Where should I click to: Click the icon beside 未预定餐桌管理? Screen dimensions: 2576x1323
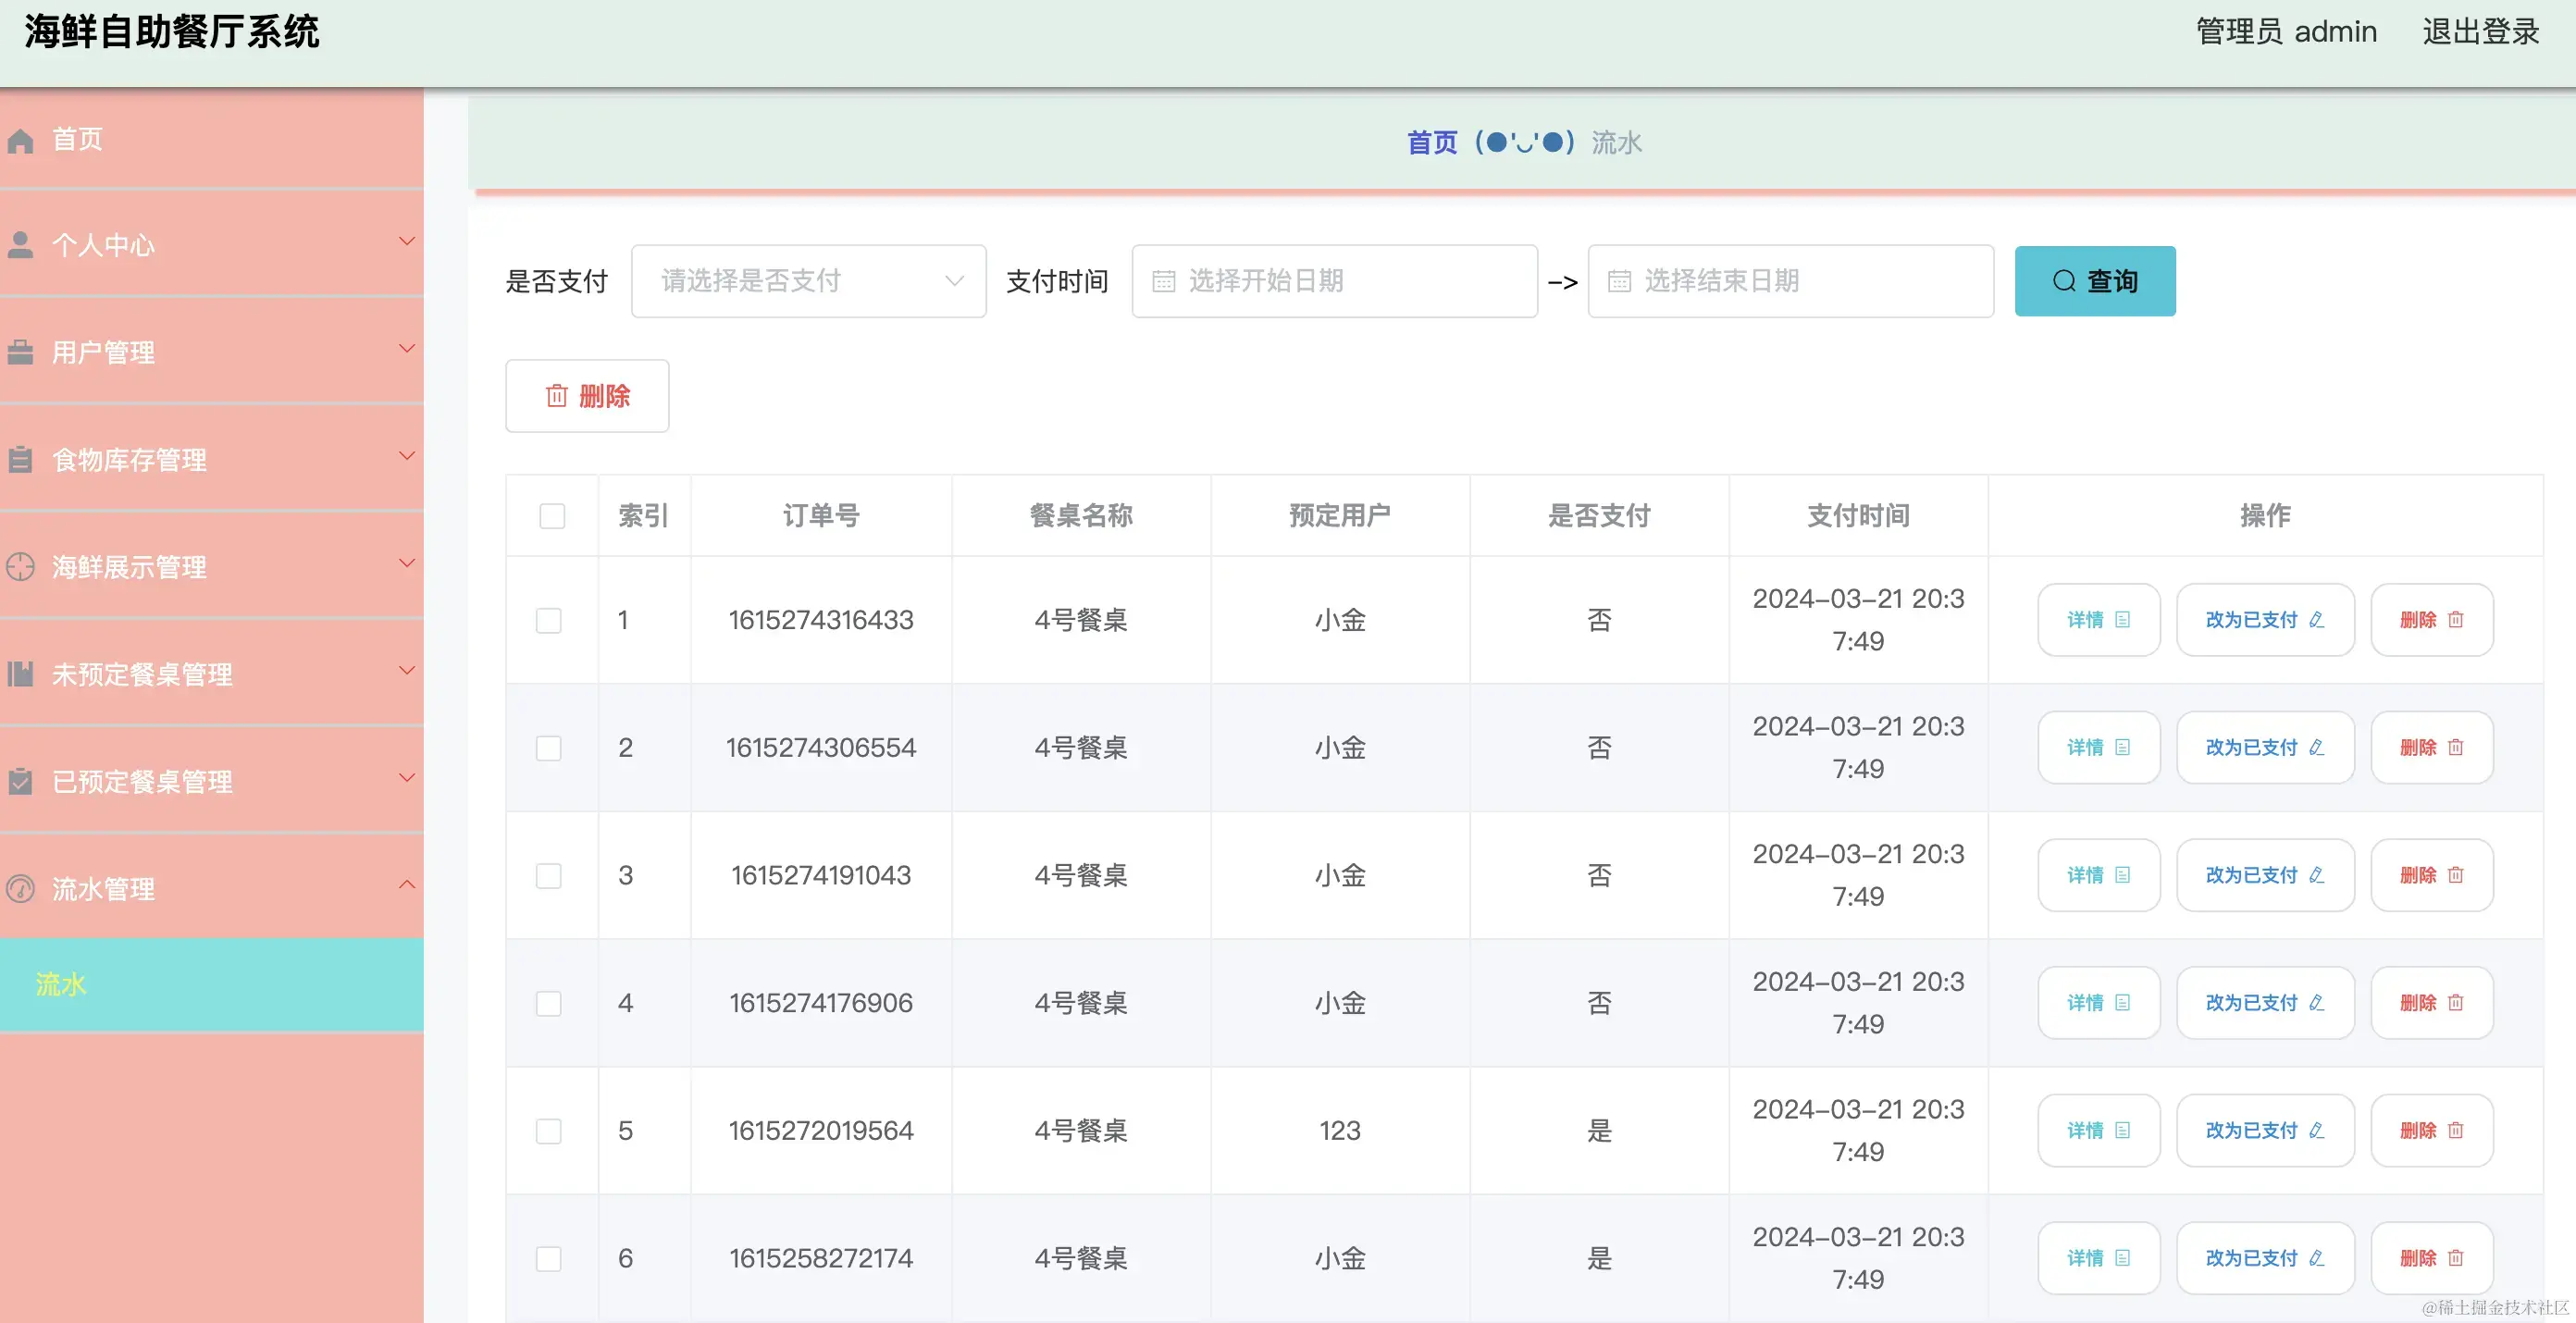[20, 674]
